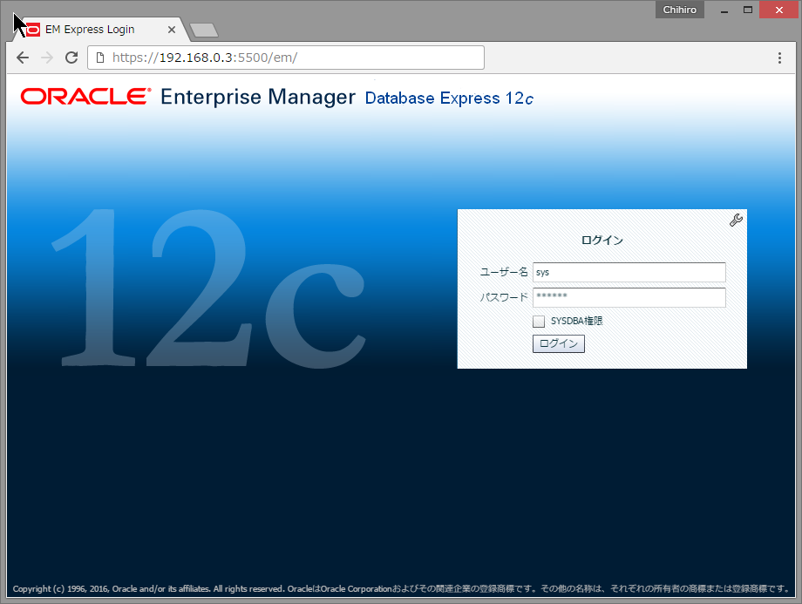Focus the パスワード input field
Viewport: 802px width, 604px height.
click(629, 297)
